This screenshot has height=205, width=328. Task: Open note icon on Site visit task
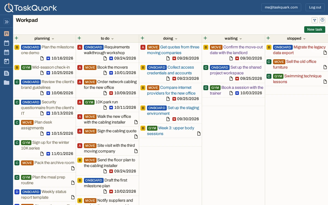point(136,151)
